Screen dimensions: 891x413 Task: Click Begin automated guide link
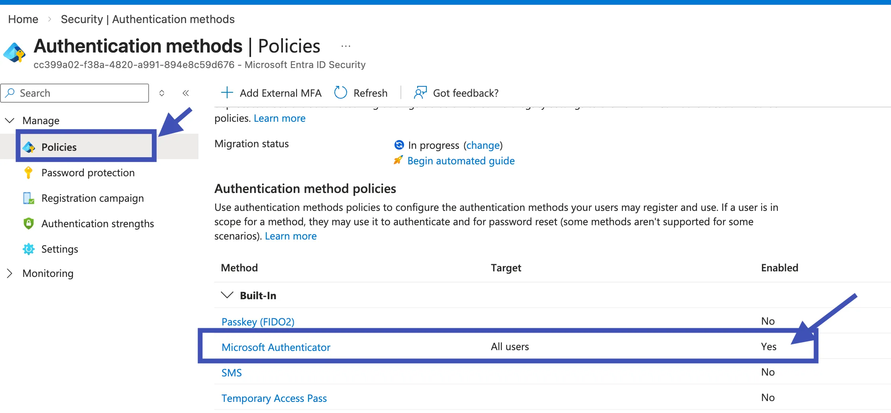click(x=461, y=161)
